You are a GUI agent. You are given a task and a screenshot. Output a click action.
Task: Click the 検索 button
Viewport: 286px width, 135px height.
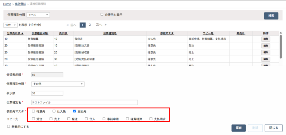pyautogui.click(x=271, y=16)
